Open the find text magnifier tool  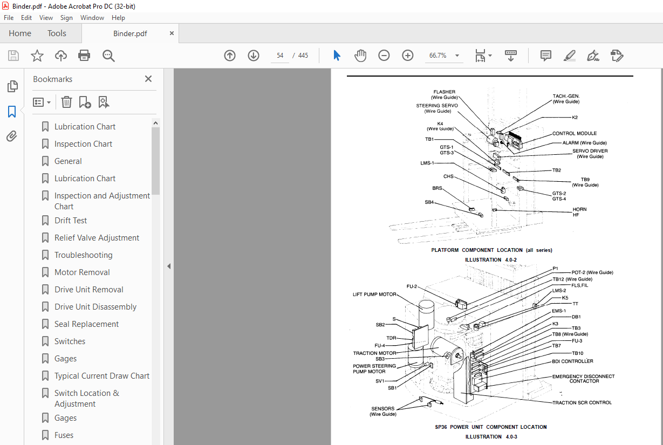coord(108,56)
